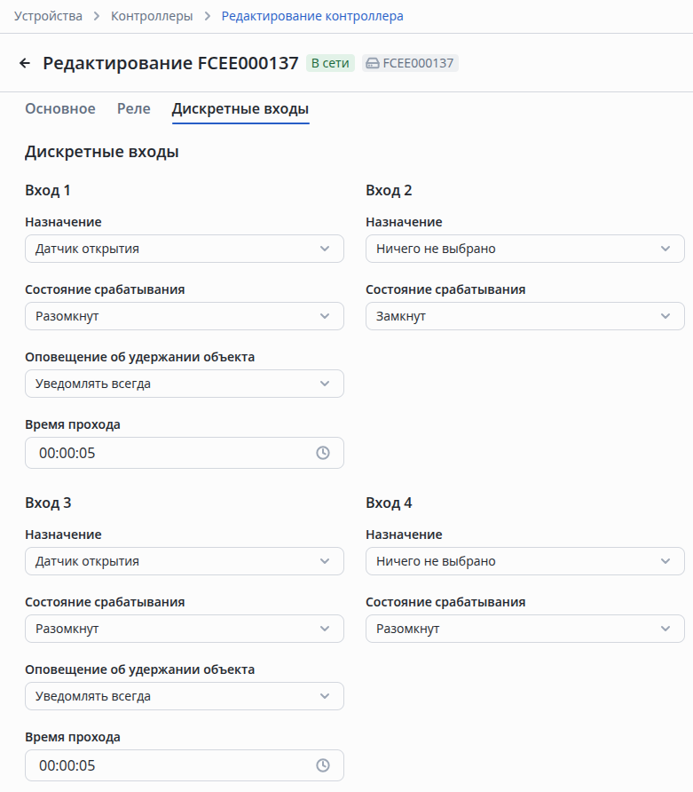Viewport: 693px width, 792px height.
Task: Switch to the Реле tab
Action: 134,109
